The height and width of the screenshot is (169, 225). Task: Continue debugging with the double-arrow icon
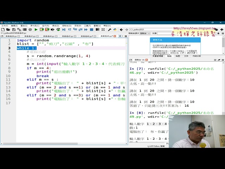(86, 30)
